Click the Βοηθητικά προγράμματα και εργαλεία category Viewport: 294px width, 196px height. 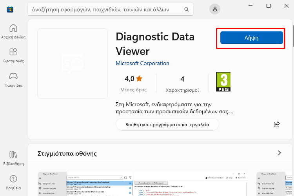167,124
